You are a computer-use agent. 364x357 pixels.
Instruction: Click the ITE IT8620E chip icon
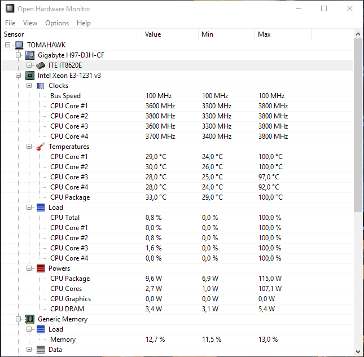click(x=41, y=65)
